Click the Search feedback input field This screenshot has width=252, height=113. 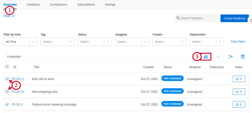(x=197, y=18)
